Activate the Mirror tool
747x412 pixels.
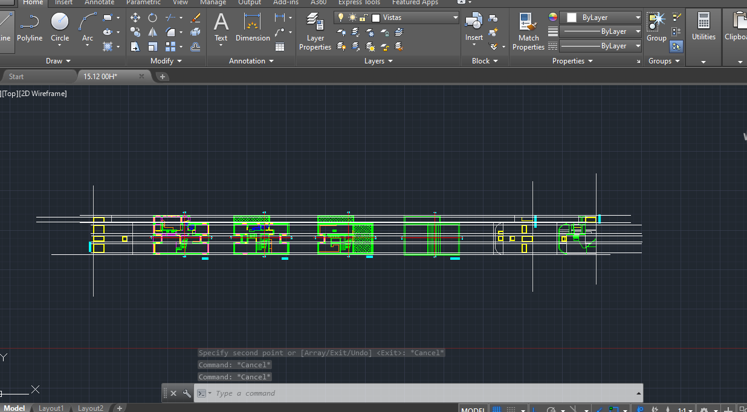[153, 32]
